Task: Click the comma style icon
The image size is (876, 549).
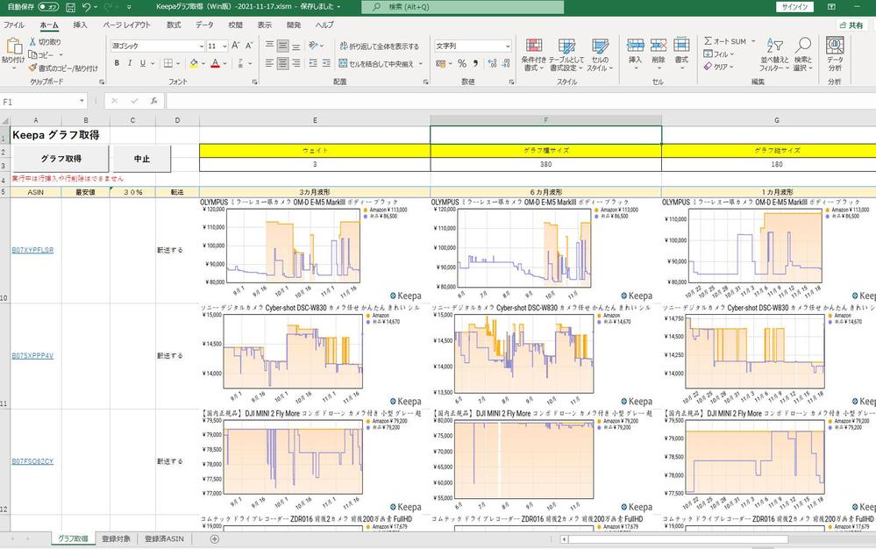Action: (x=475, y=64)
